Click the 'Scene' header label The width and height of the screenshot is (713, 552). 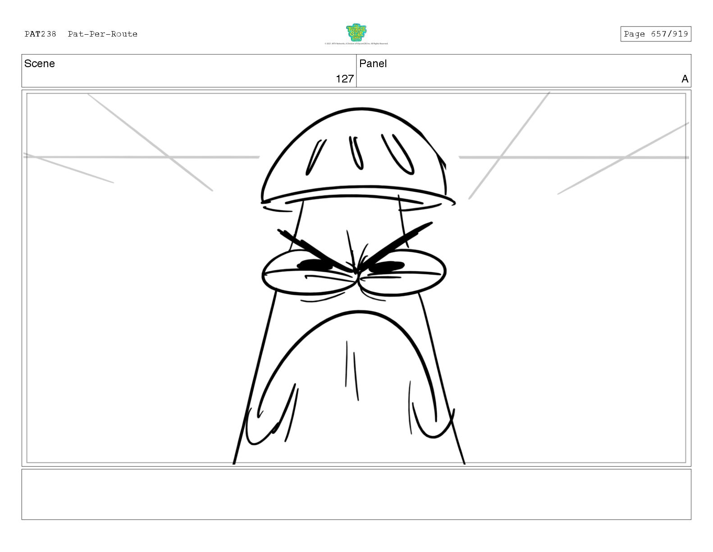(x=40, y=64)
